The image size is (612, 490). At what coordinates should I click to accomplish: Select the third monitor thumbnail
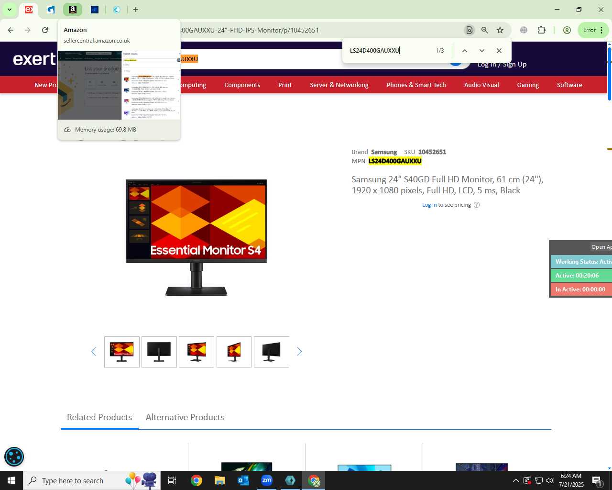click(x=197, y=352)
